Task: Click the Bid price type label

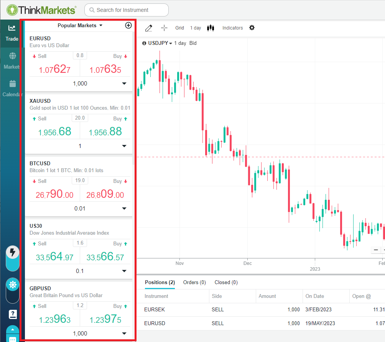Action: click(x=193, y=43)
